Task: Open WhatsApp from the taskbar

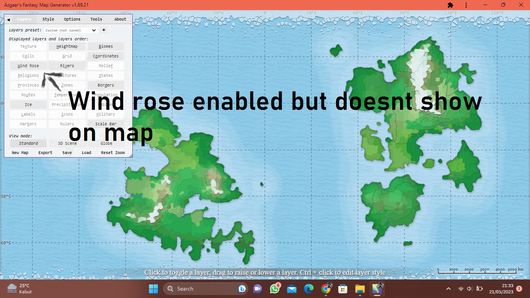Action: point(274,289)
